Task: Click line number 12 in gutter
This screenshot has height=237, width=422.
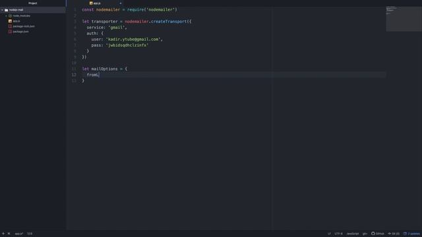Action: click(74, 74)
